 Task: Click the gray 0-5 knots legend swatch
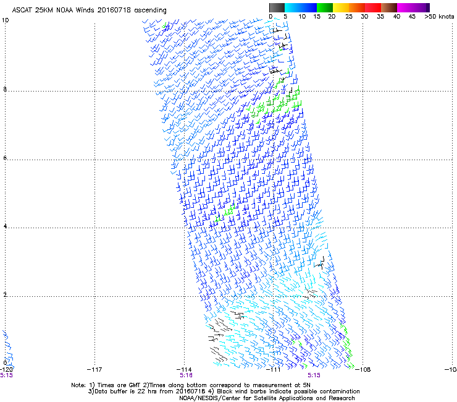tap(277, 7)
